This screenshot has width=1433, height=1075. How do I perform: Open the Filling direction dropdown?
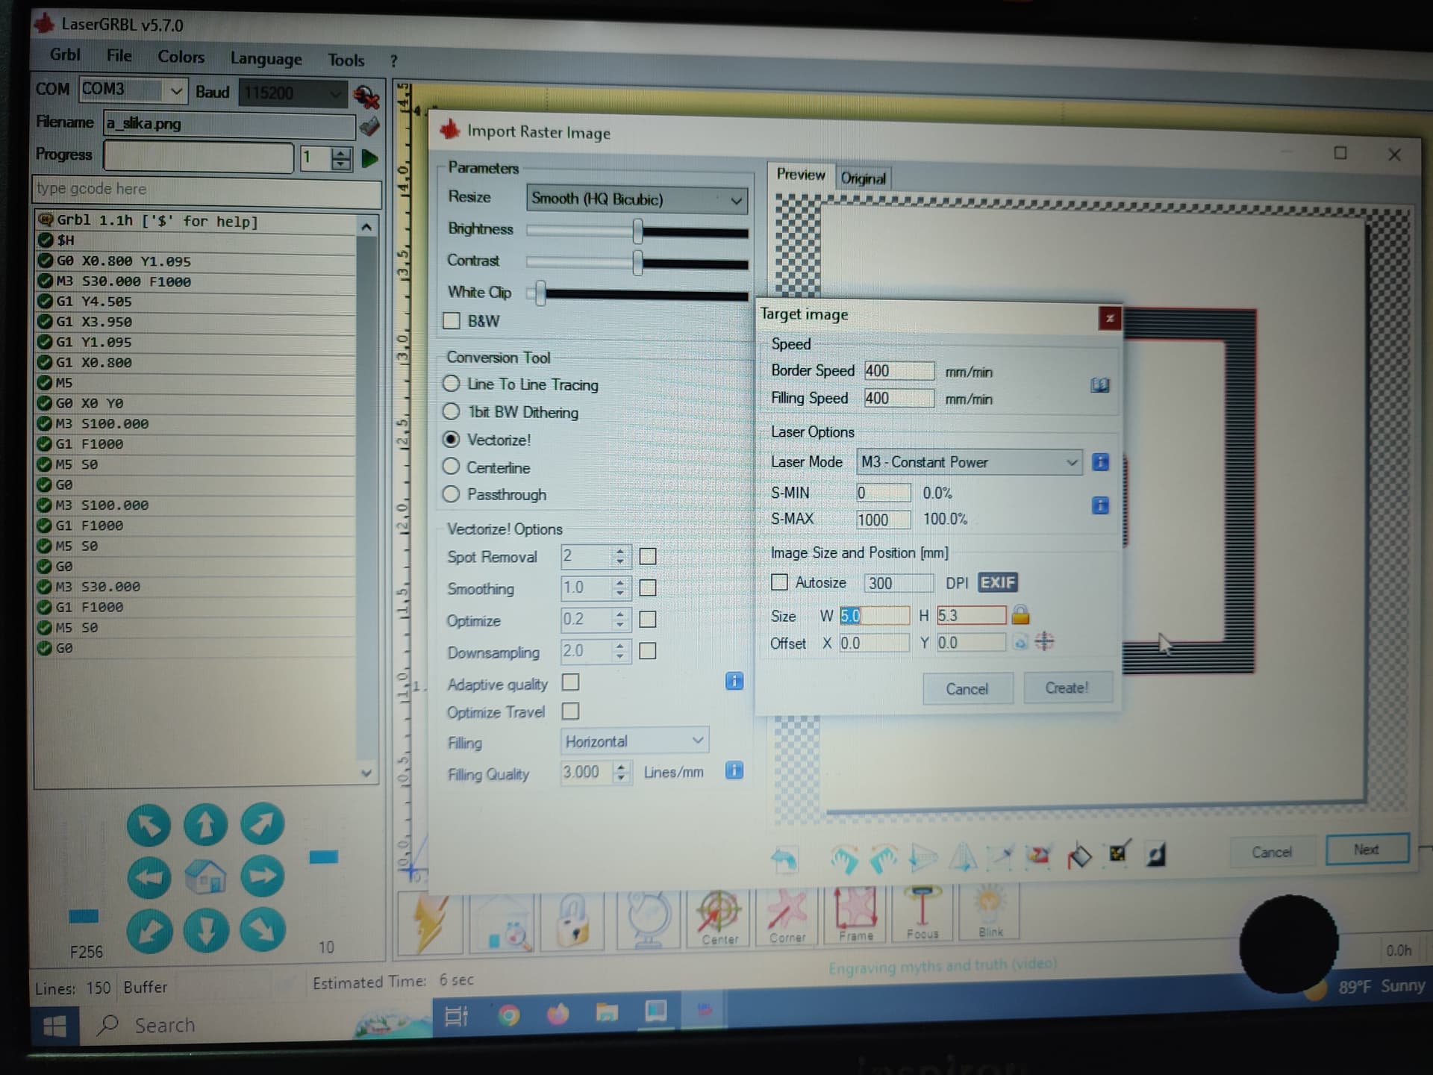pyautogui.click(x=634, y=741)
